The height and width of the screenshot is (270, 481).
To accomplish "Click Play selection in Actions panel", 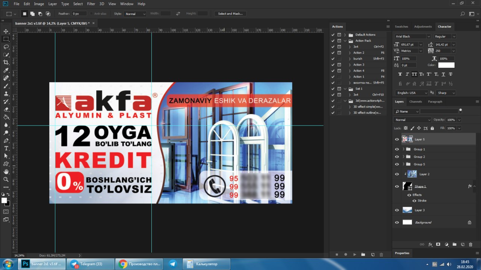I will [x=354, y=255].
